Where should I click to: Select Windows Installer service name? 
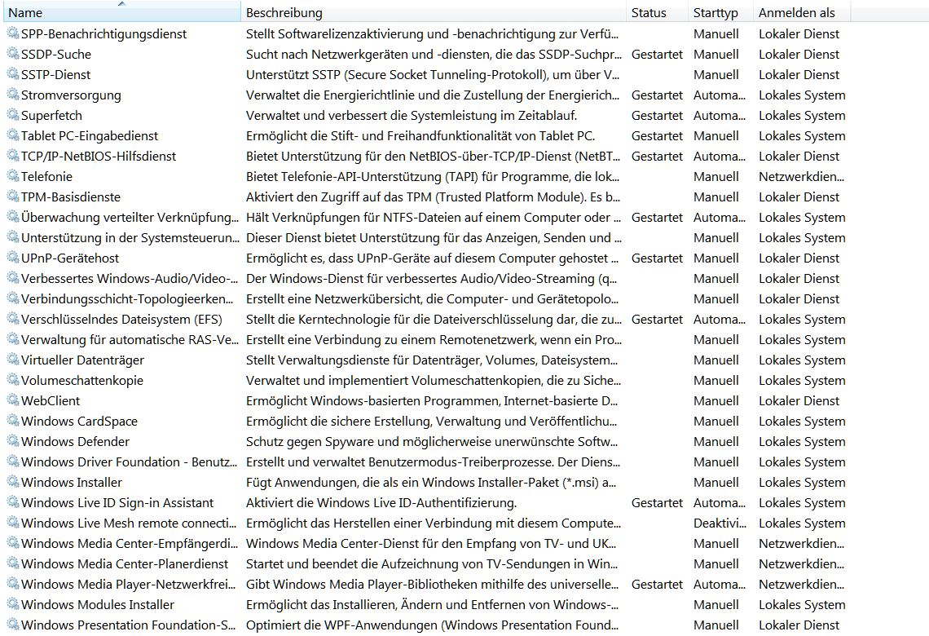click(72, 483)
